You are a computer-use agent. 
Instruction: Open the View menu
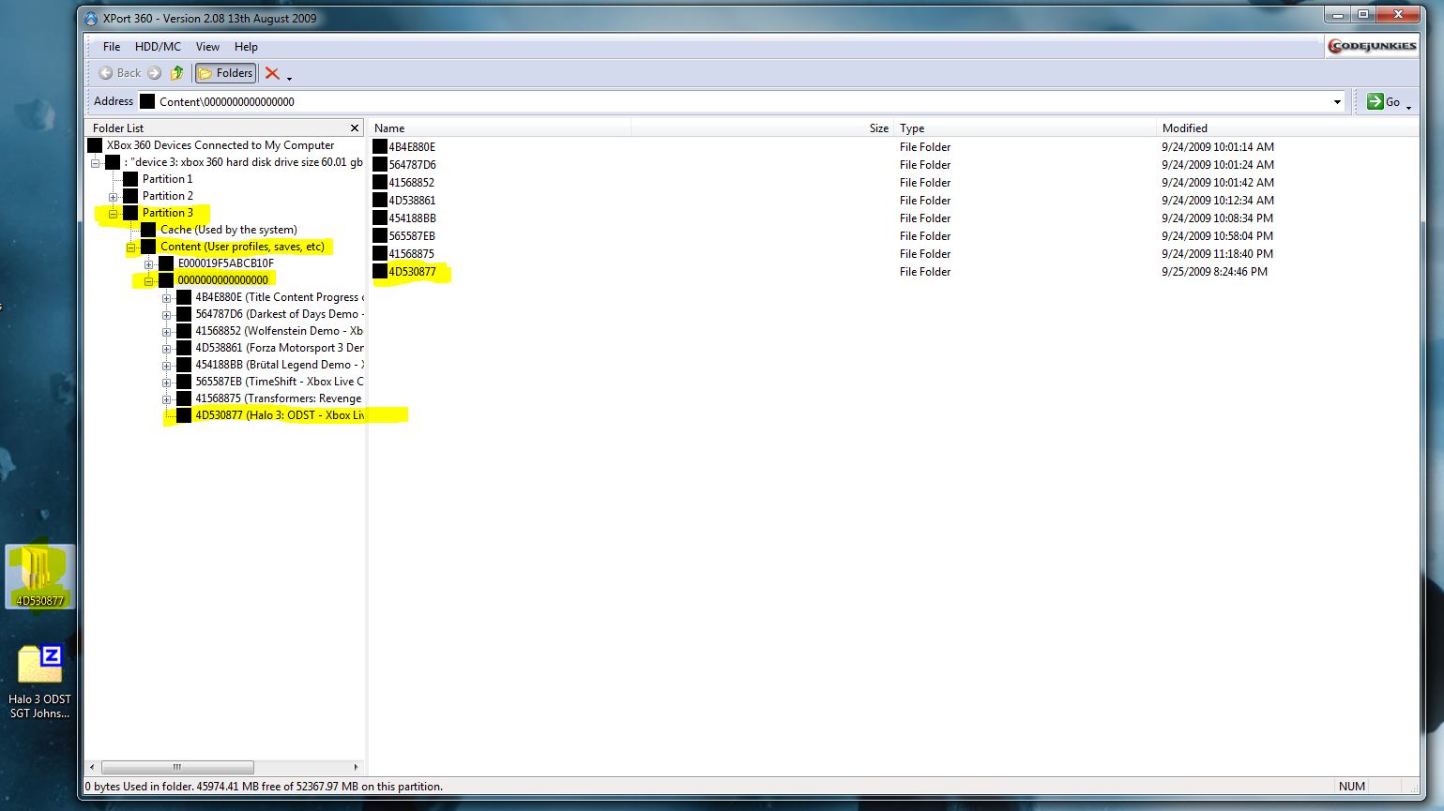click(x=207, y=47)
